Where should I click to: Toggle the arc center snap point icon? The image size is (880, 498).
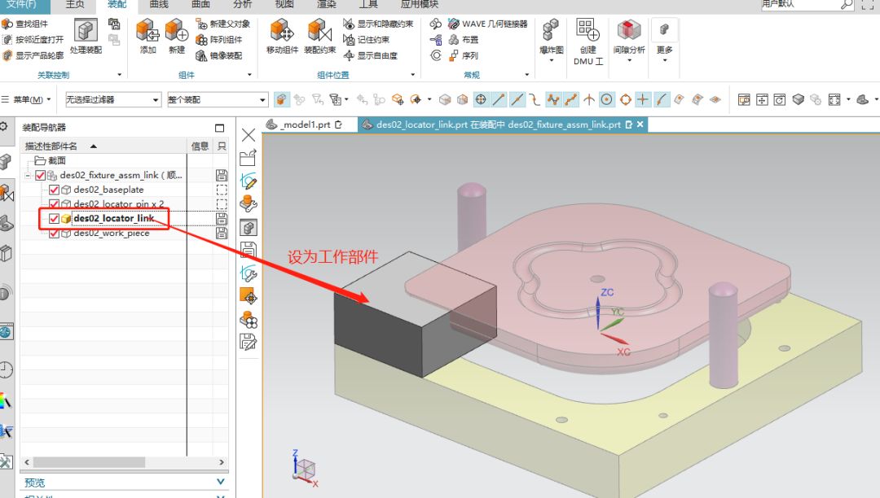tap(607, 100)
